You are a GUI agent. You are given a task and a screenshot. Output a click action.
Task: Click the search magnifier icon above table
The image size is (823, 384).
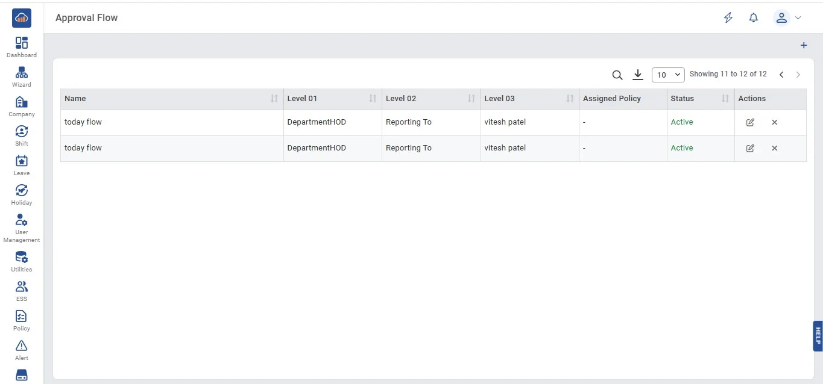click(x=617, y=75)
